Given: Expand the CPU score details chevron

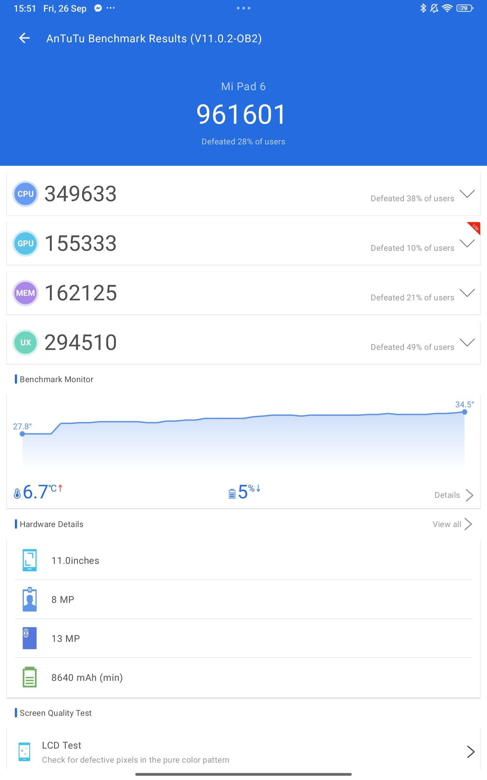Looking at the screenshot, I should tap(467, 194).
